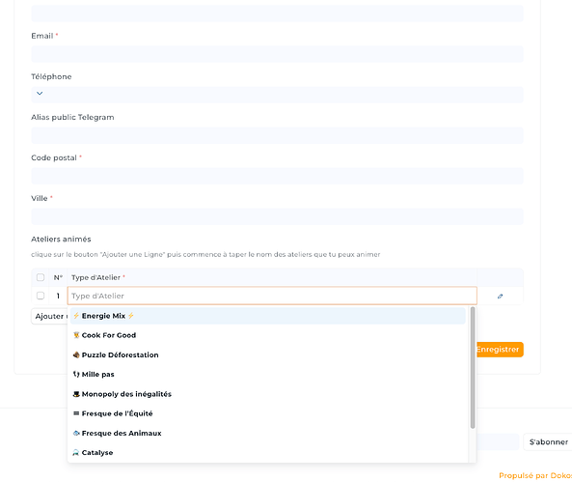
Task: Click the pencil edit icon in row 1
Action: click(x=500, y=297)
